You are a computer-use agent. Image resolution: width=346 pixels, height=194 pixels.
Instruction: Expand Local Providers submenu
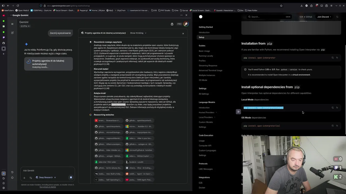click(x=207, y=117)
